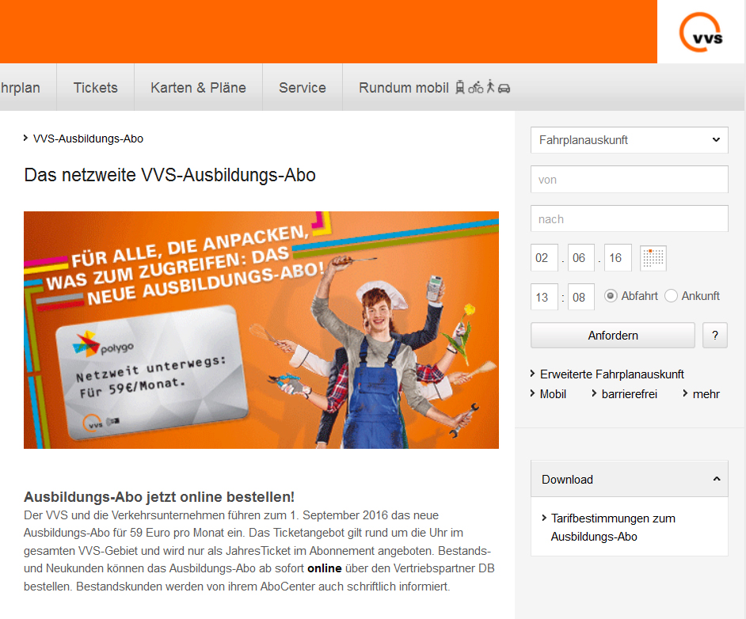Screen dimensions: 746x619
Task: Open the Mobil link
Action: [553, 394]
